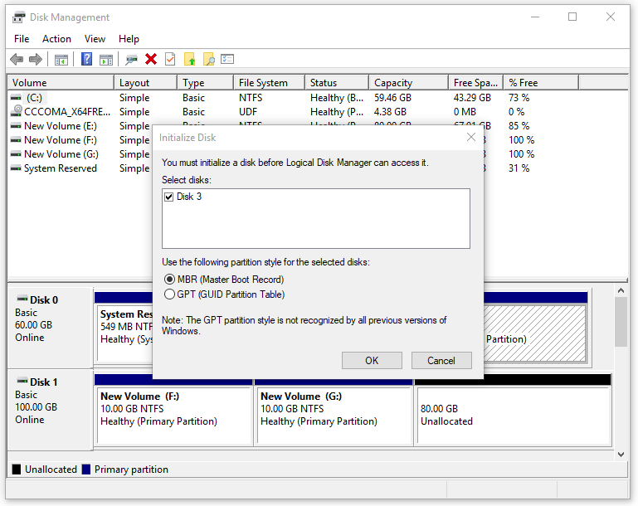Click the Disk 0 drive icon
638x506 pixels.
(x=22, y=299)
